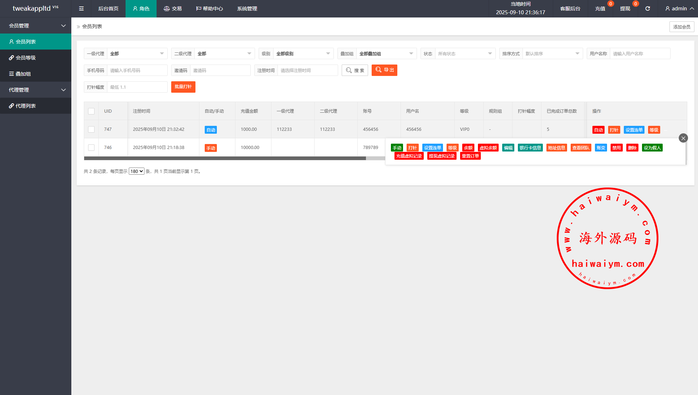Select the checkbox for UID 747

click(x=91, y=129)
